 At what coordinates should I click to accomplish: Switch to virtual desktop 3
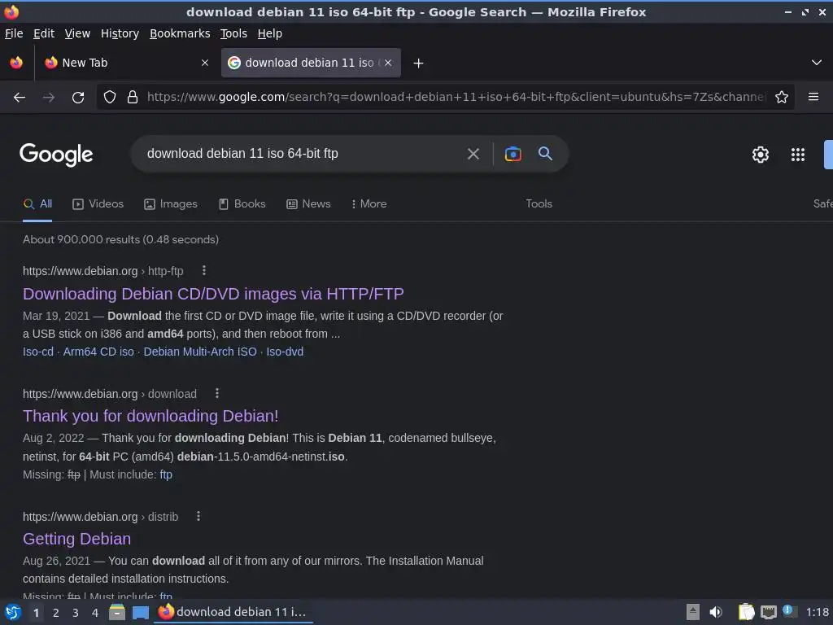click(x=76, y=613)
